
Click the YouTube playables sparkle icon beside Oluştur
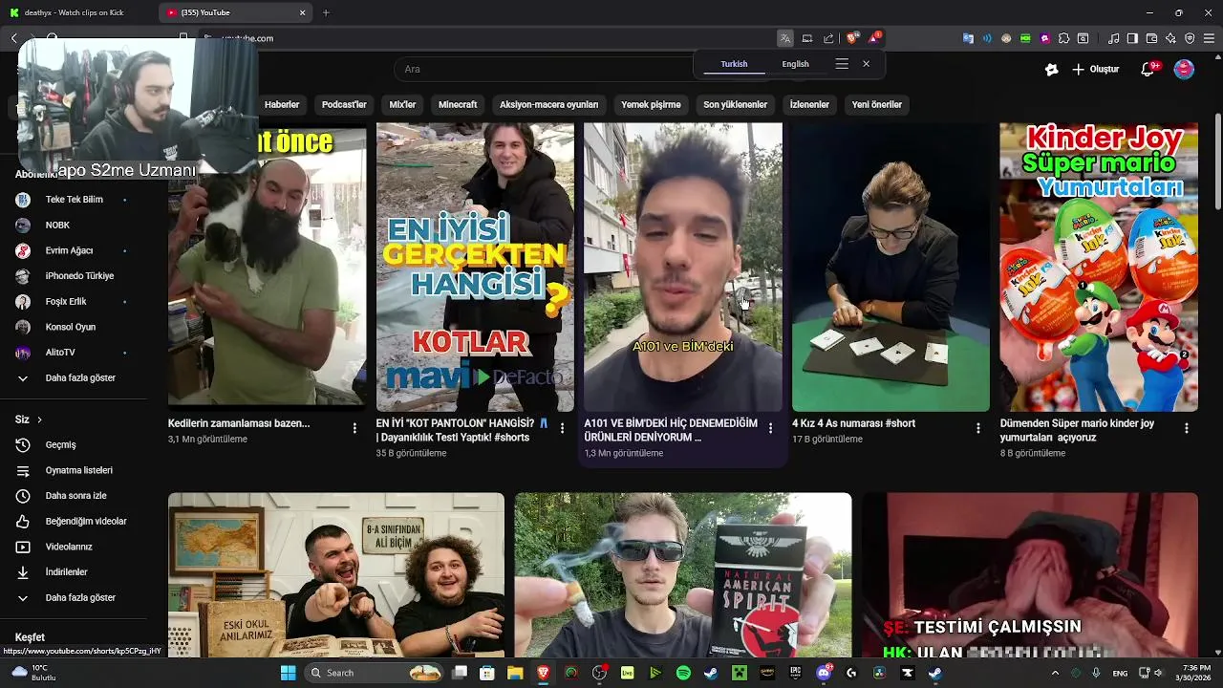(1052, 69)
